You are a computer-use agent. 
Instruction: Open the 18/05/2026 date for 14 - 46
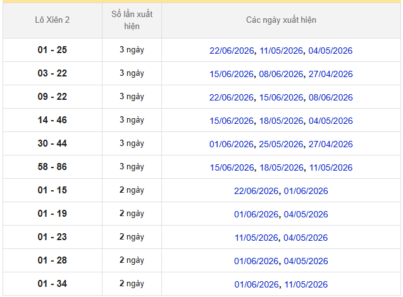pos(282,121)
